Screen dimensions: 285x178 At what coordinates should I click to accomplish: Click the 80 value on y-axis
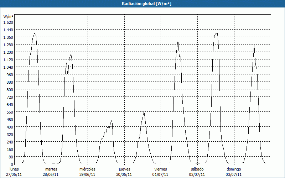point(11,157)
